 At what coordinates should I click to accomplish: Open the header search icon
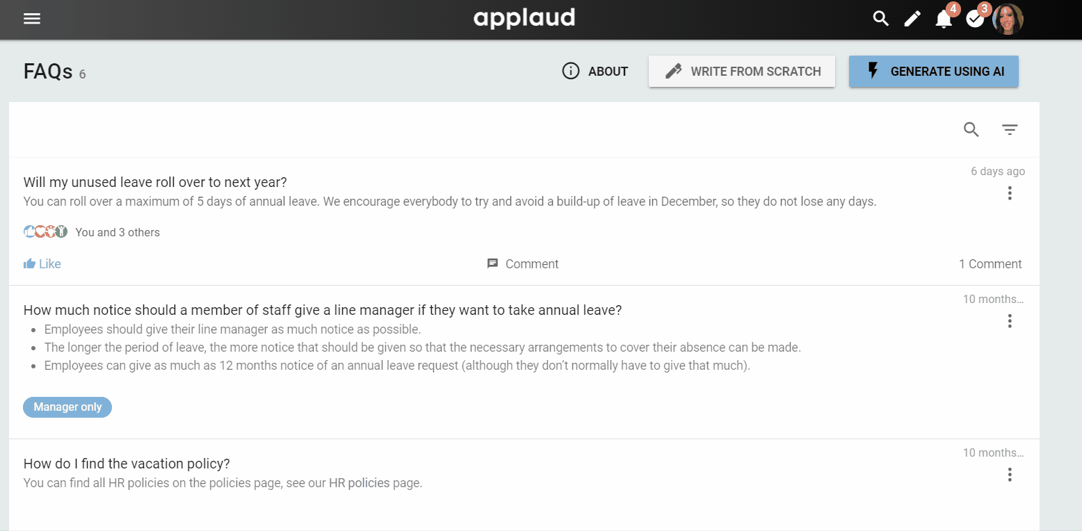tap(881, 19)
